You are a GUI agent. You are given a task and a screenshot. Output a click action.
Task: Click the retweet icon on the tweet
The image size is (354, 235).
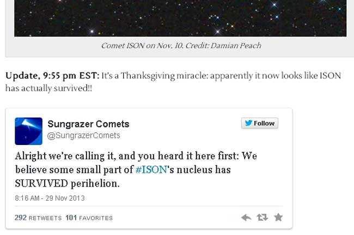263,218
